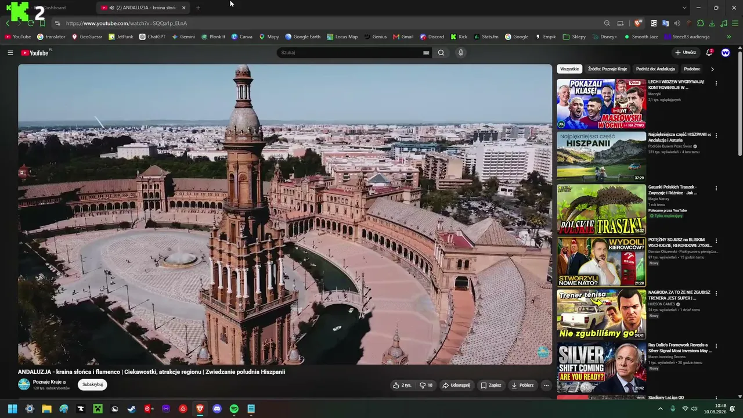Click the main Andaluzja video player
The width and height of the screenshot is (743, 418).
(x=285, y=214)
